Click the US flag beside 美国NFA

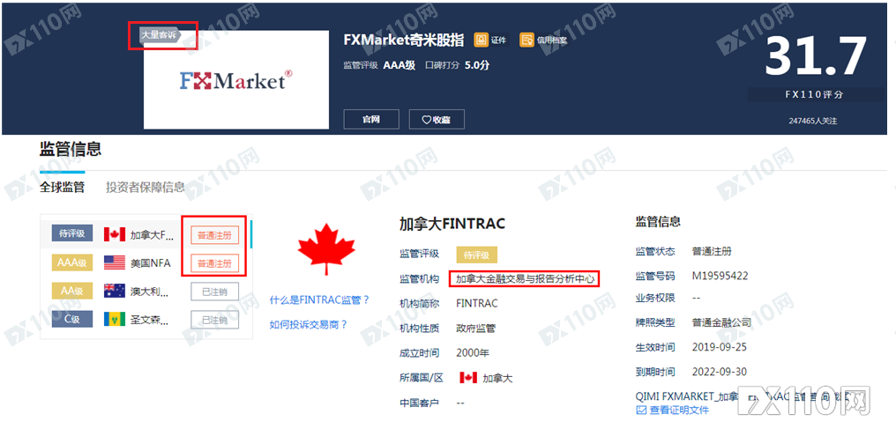tap(115, 262)
